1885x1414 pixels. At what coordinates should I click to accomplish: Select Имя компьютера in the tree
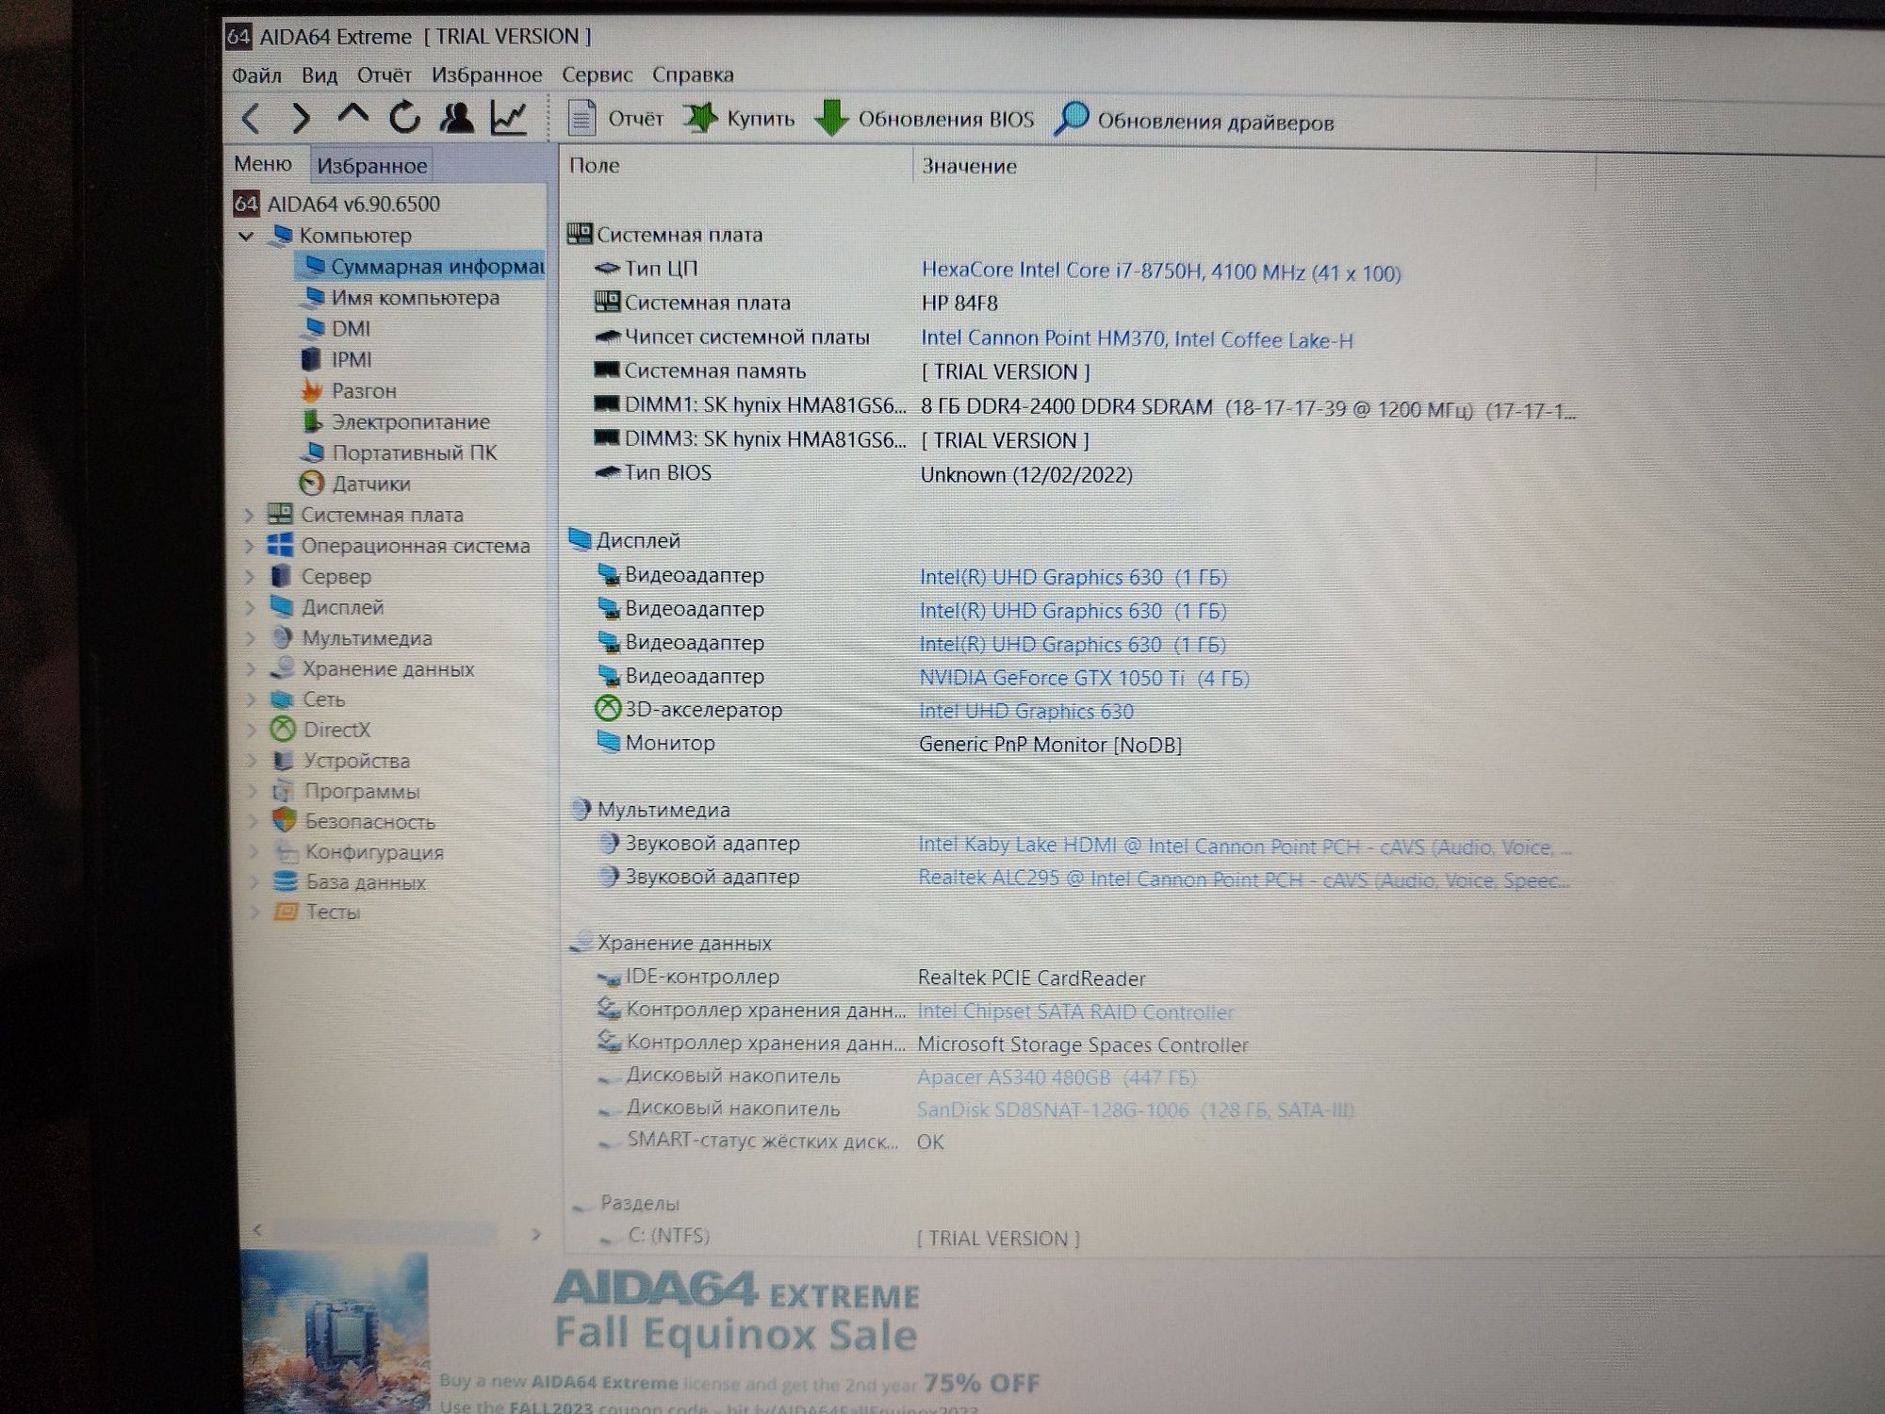tap(400, 298)
